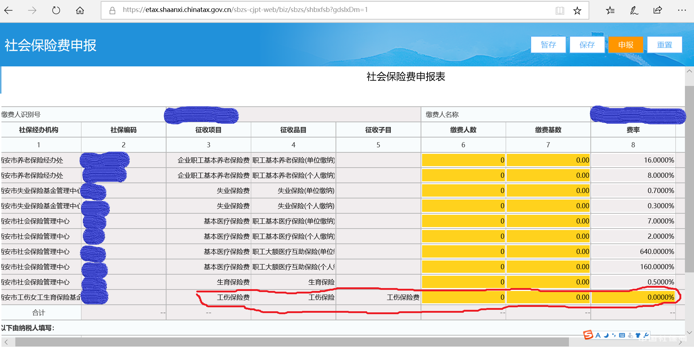Toggle Sogou half-moon full/half width
The width and height of the screenshot is (694, 349).
(x=606, y=335)
